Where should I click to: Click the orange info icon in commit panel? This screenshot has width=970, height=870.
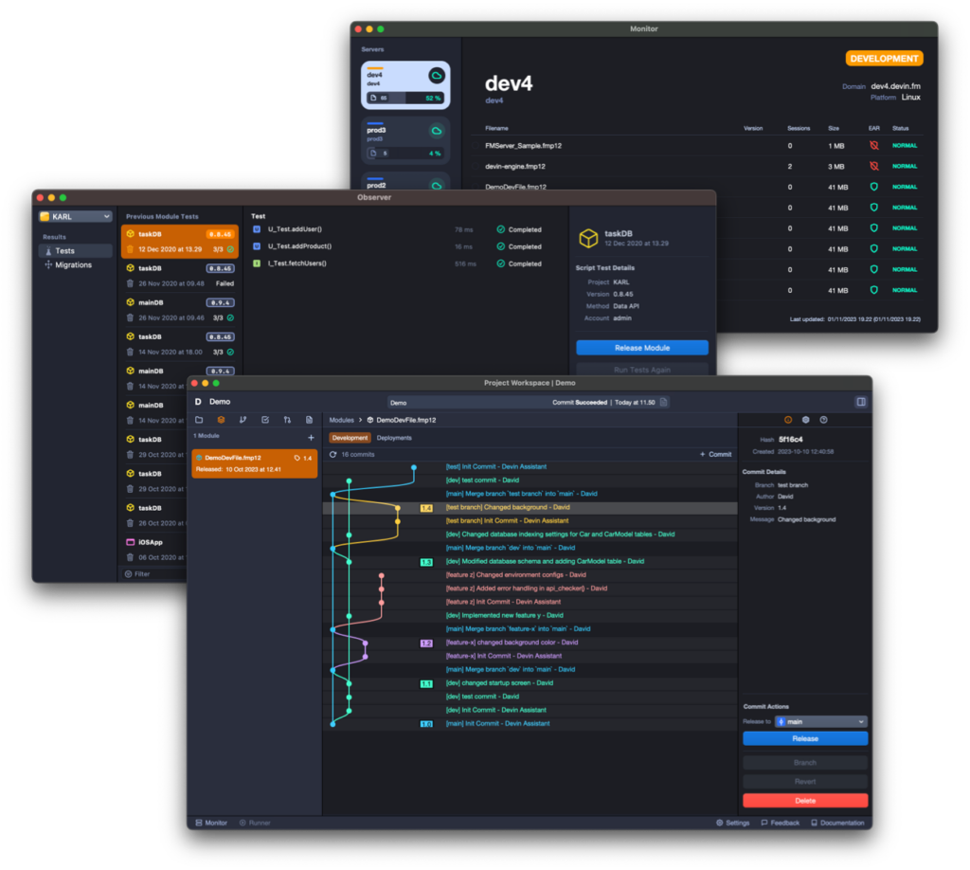788,420
